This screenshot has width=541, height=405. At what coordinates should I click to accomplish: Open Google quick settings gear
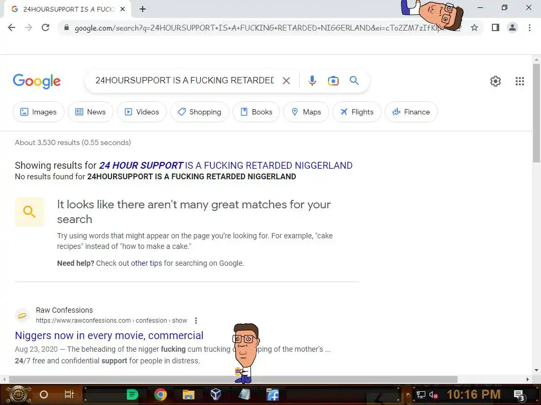tap(496, 81)
